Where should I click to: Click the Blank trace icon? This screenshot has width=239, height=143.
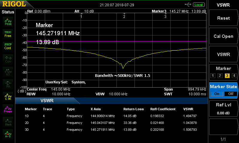click(8, 121)
